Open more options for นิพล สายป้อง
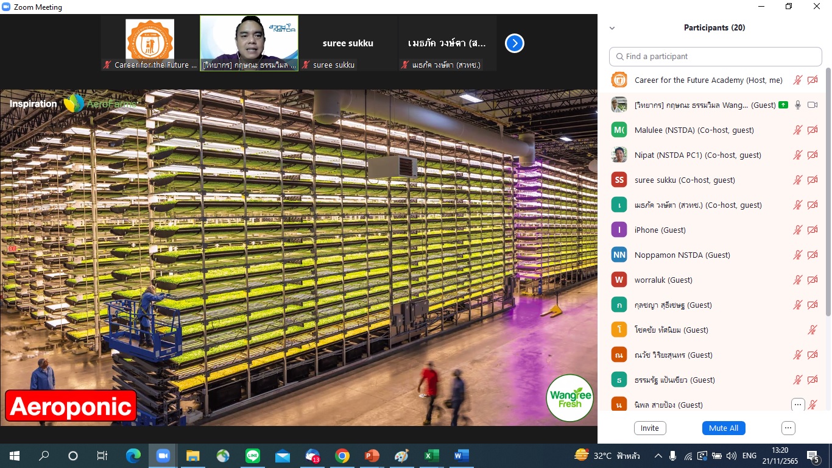 pos(797,405)
